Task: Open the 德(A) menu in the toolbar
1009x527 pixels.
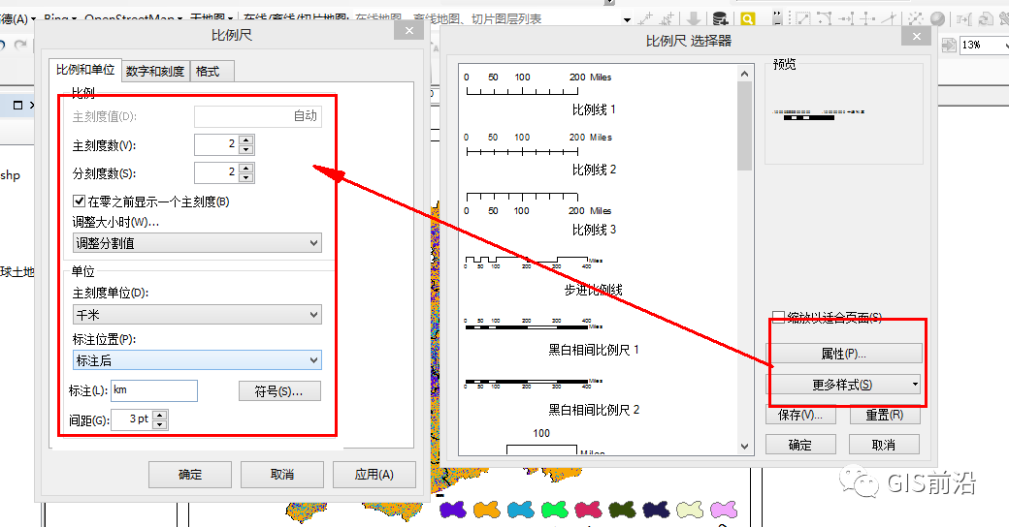Action: (17, 19)
